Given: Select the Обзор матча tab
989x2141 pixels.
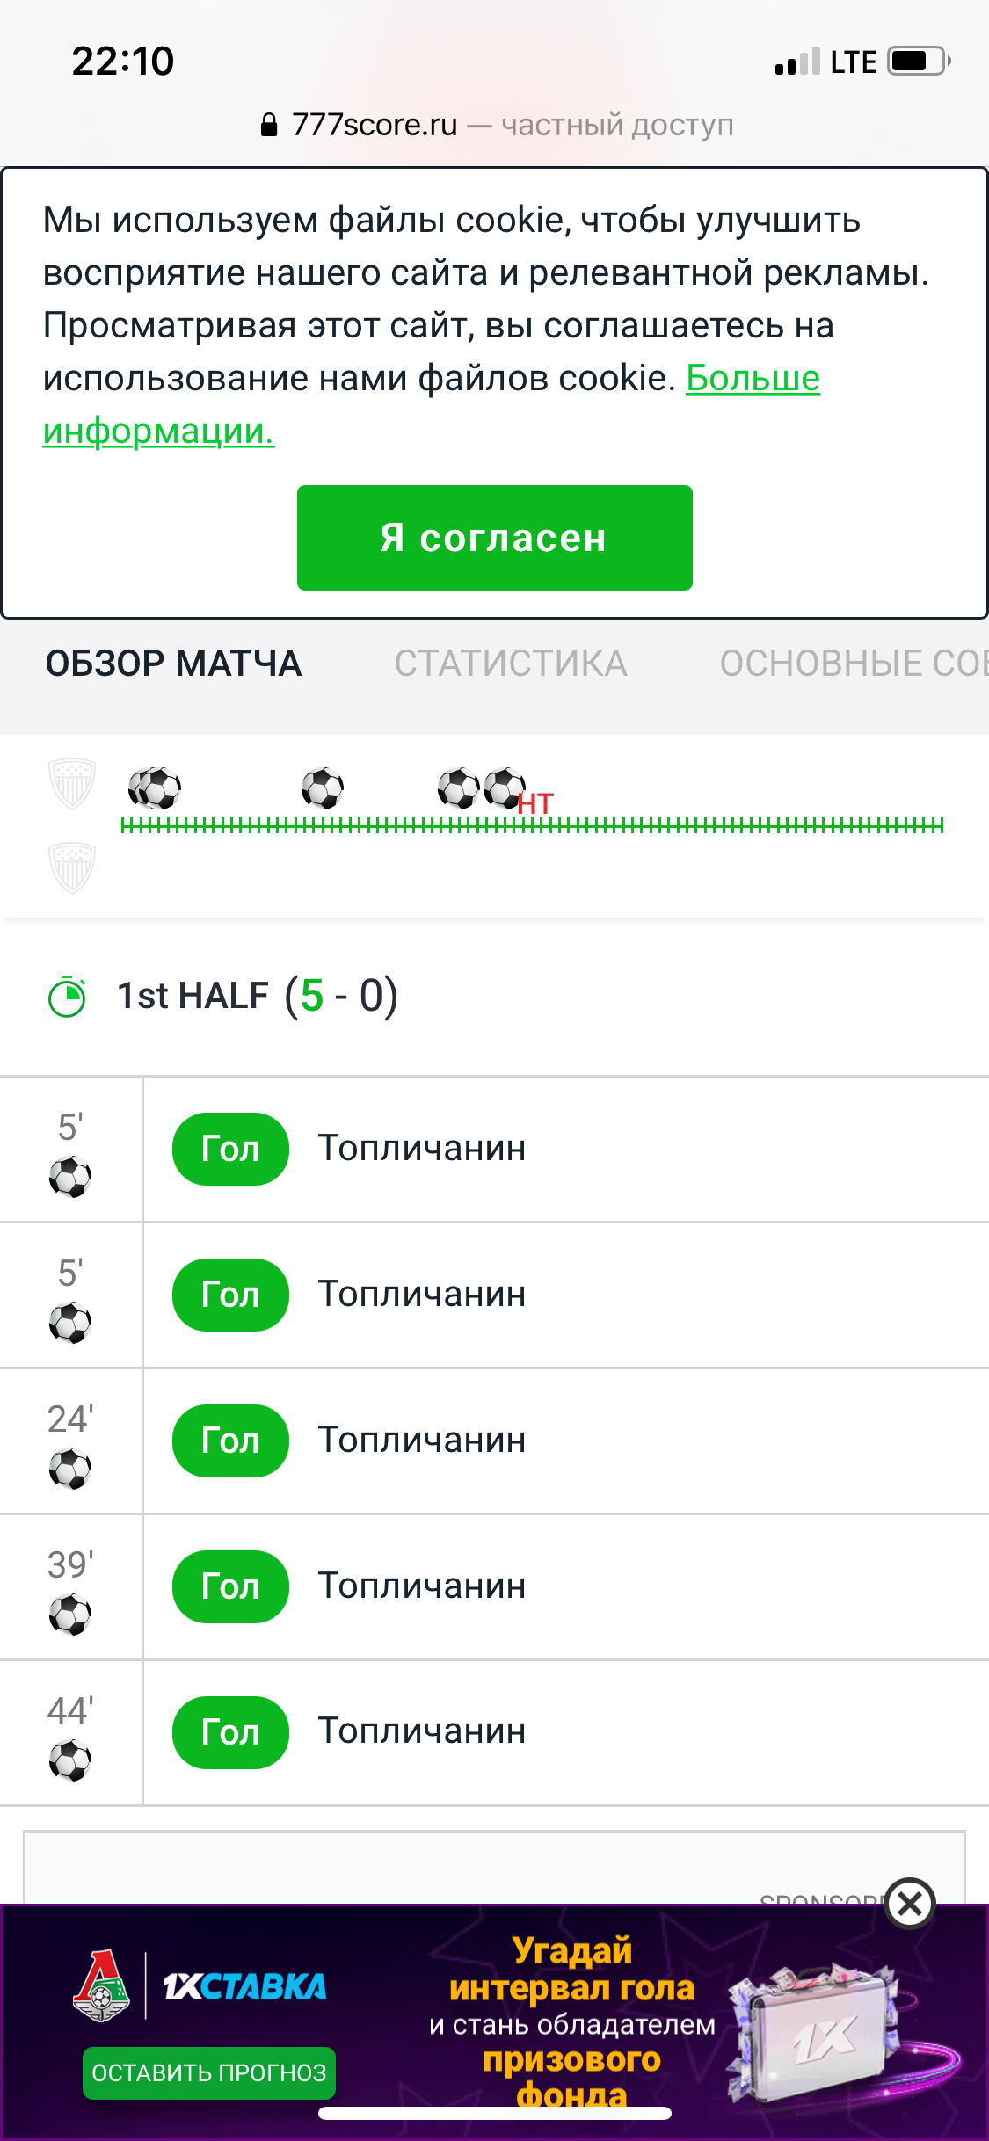Looking at the screenshot, I should point(174,664).
